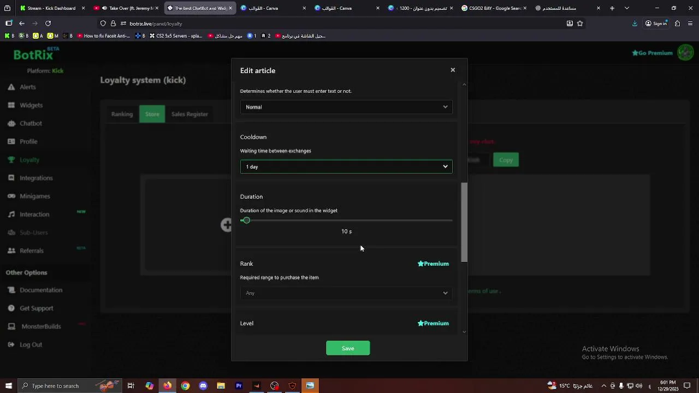Open the Documentation icon
Image resolution: width=699 pixels, height=393 pixels.
pos(11,290)
